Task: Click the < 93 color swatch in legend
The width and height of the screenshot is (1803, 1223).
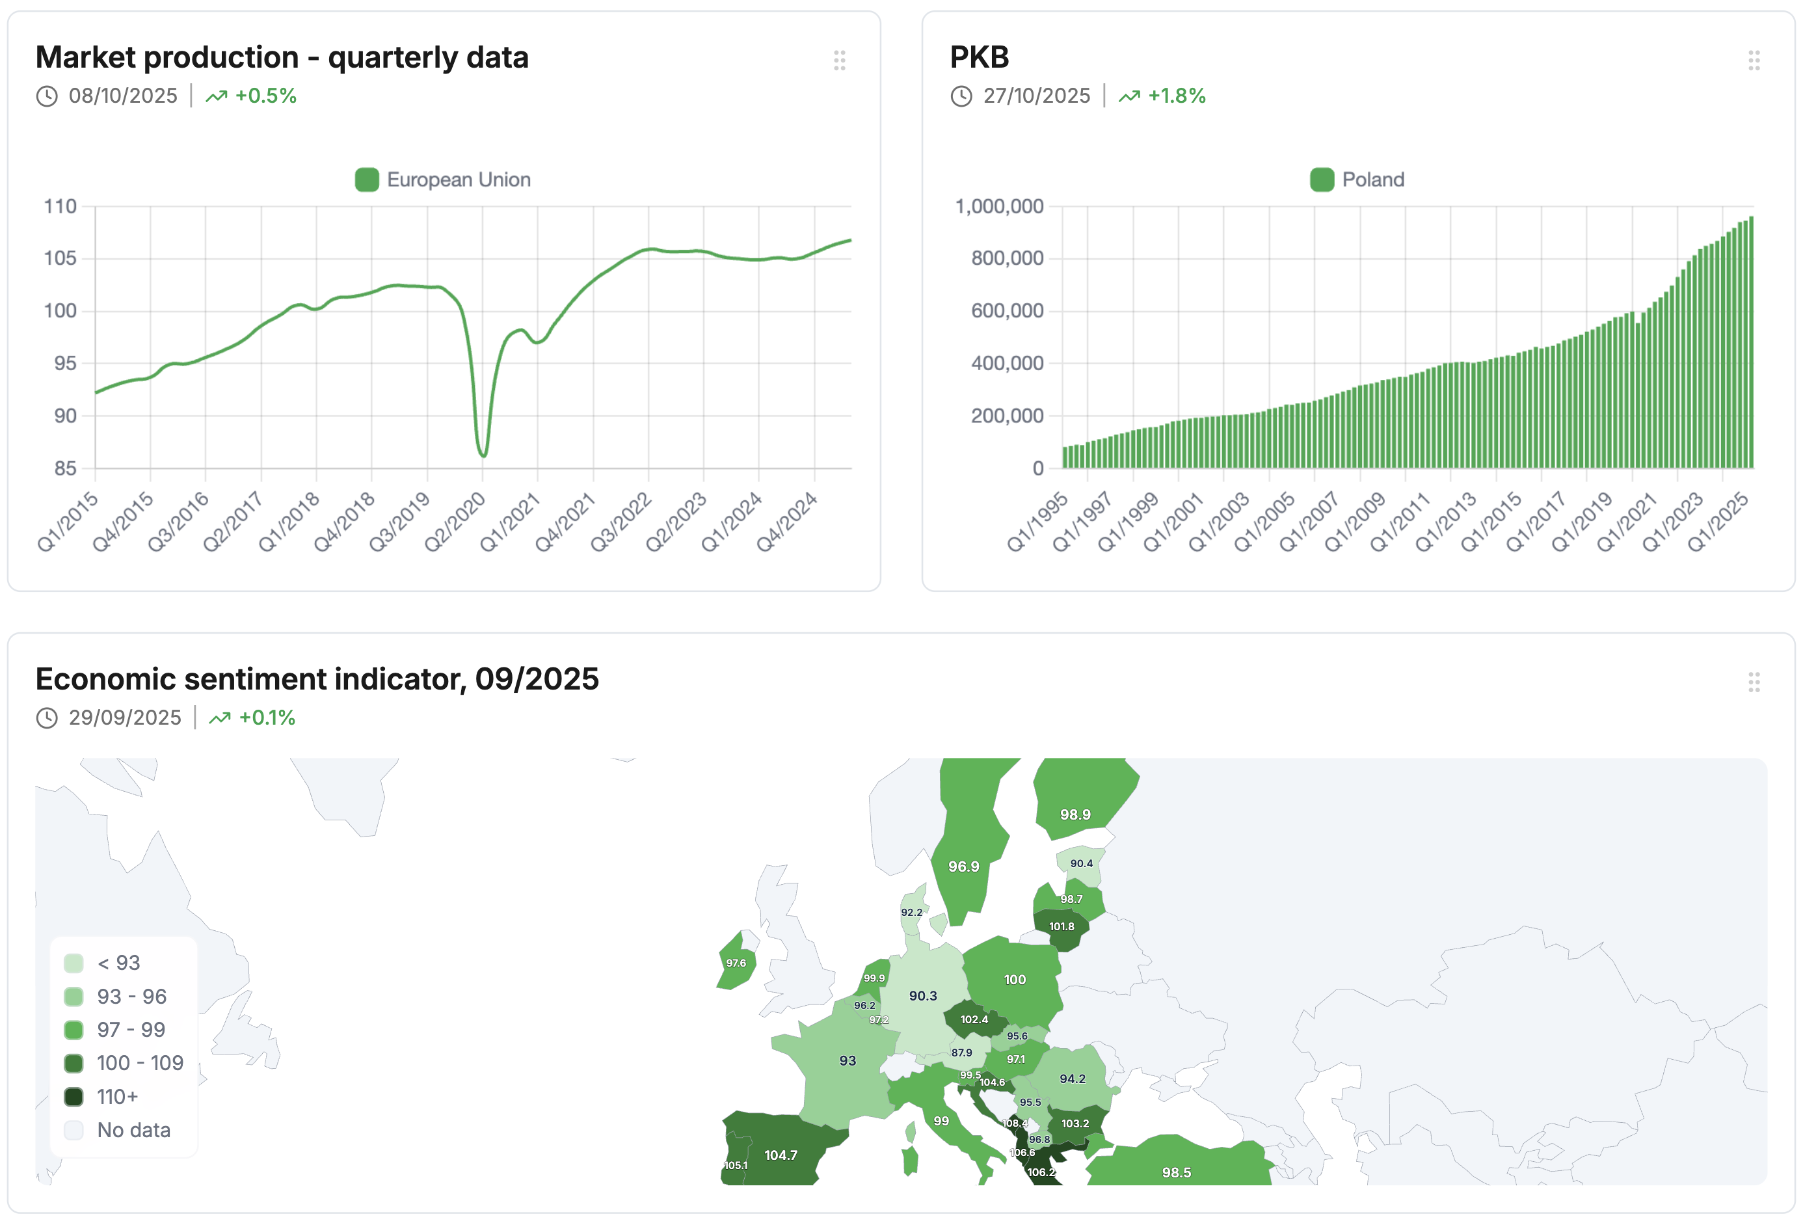Action: [x=73, y=962]
